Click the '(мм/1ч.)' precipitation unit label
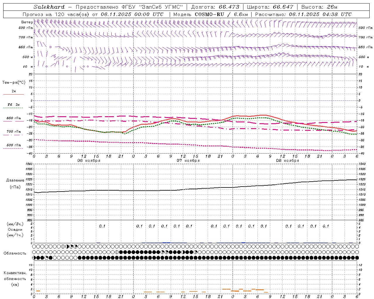Image resolution: width=374 pixels, height=299 pixels. (15, 235)
